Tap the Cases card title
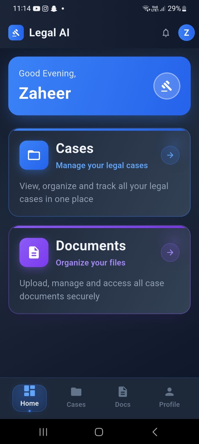Image resolution: width=199 pixels, height=444 pixels. coord(75,148)
